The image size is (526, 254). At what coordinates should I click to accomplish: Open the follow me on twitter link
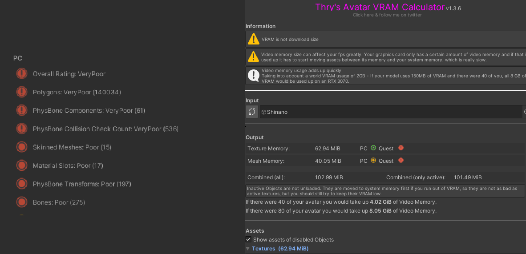[387, 15]
